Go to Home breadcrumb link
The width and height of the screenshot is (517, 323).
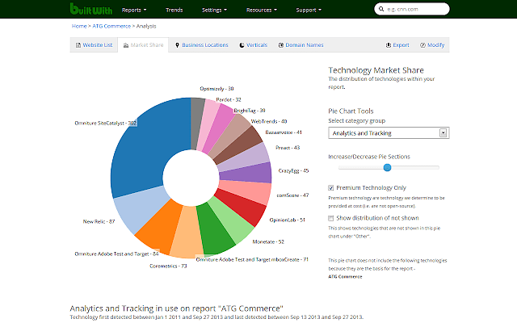pos(79,26)
